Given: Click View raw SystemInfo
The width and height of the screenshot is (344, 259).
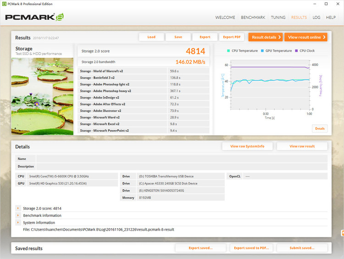Looking at the screenshot, I should pos(247,146).
